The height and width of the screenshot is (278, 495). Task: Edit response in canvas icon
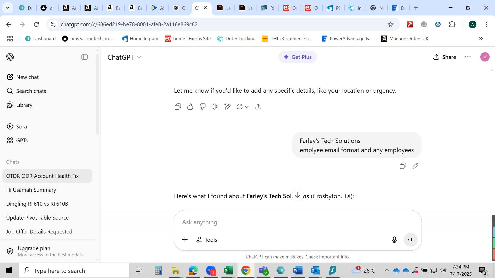coord(227,107)
